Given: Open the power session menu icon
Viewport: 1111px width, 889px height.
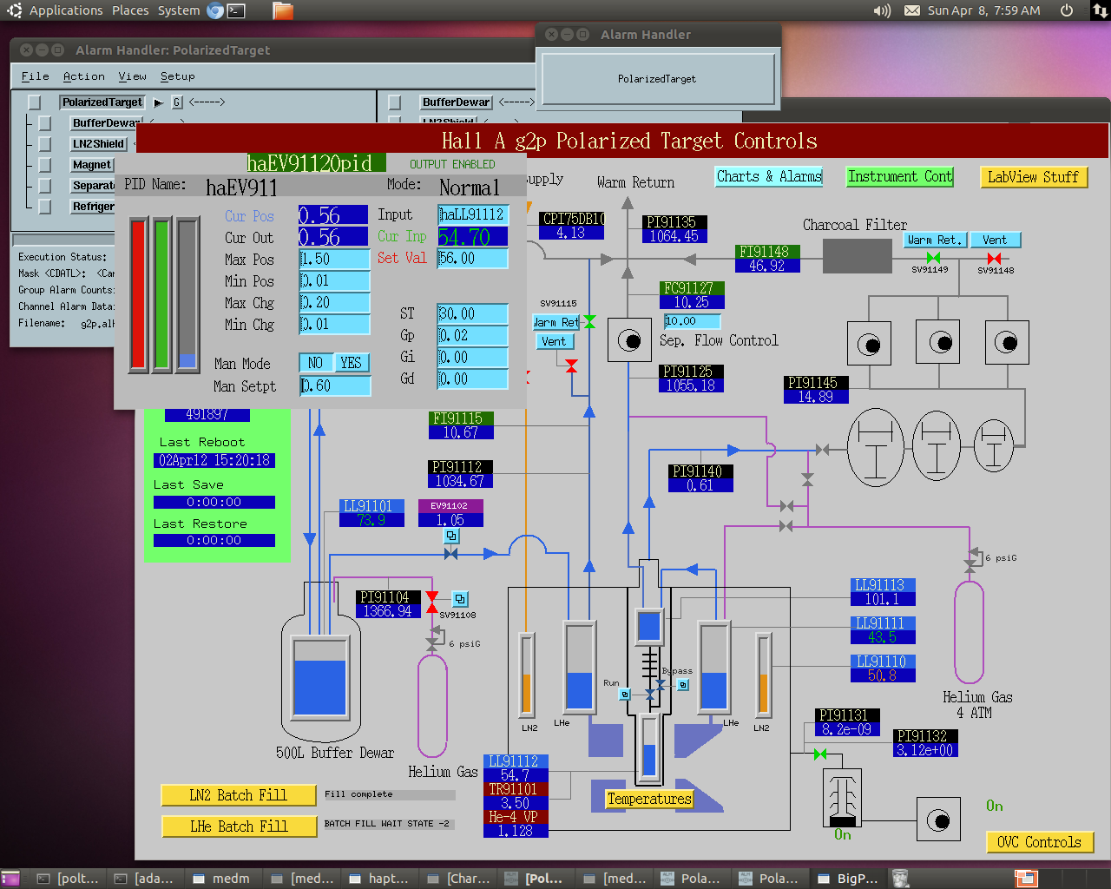Looking at the screenshot, I should (x=1067, y=10).
